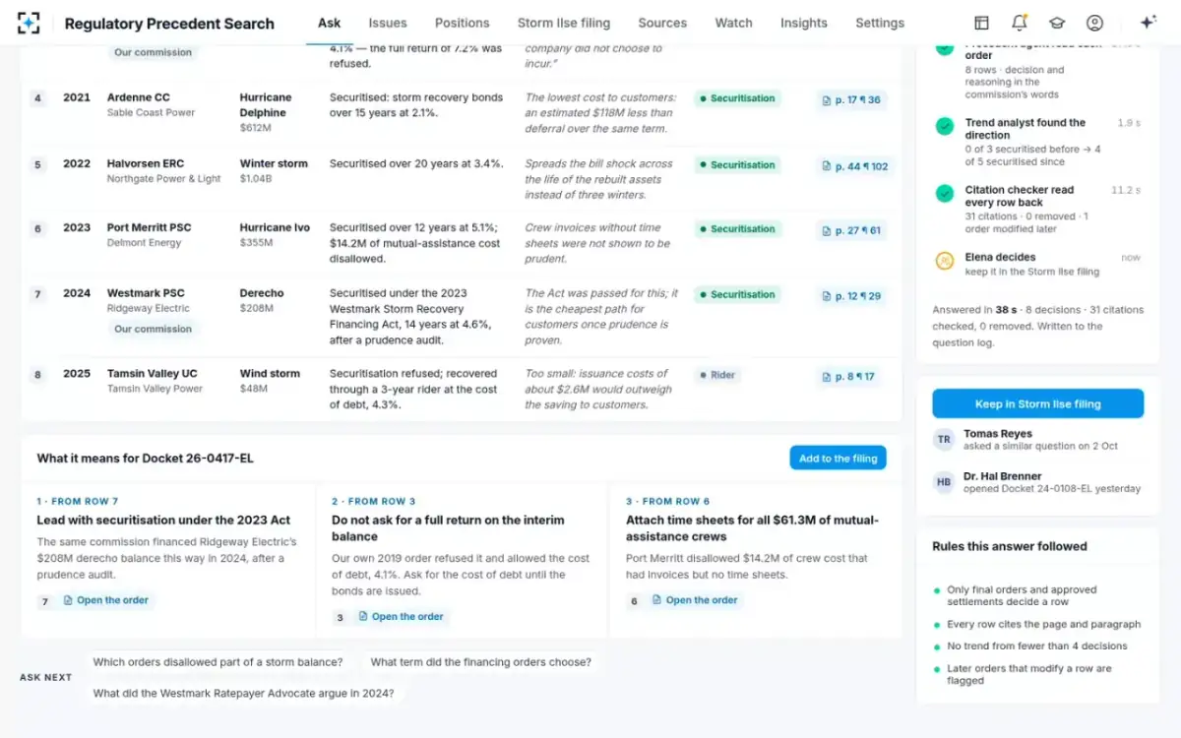The image size is (1181, 738).
Task: Click the Add to the filing button
Action: [839, 459]
